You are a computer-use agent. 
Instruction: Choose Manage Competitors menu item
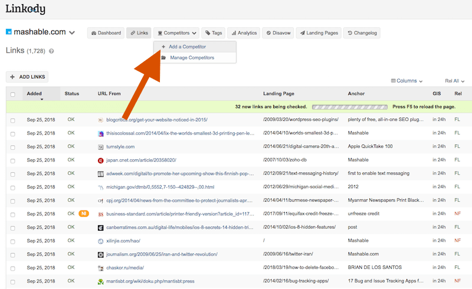tap(195, 57)
